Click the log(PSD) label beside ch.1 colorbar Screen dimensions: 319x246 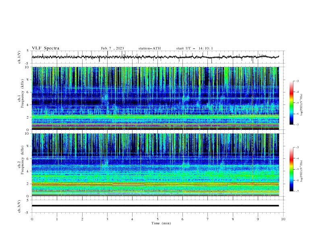pyautogui.click(x=301, y=105)
